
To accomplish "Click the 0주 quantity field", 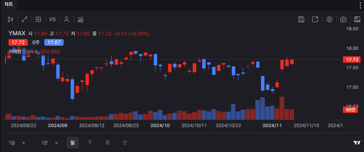I will point(36,42).
